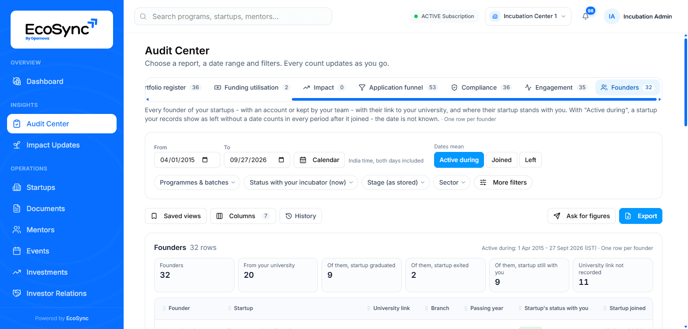The width and height of the screenshot is (688, 329).
Task: Click the Export button
Action: [641, 216]
